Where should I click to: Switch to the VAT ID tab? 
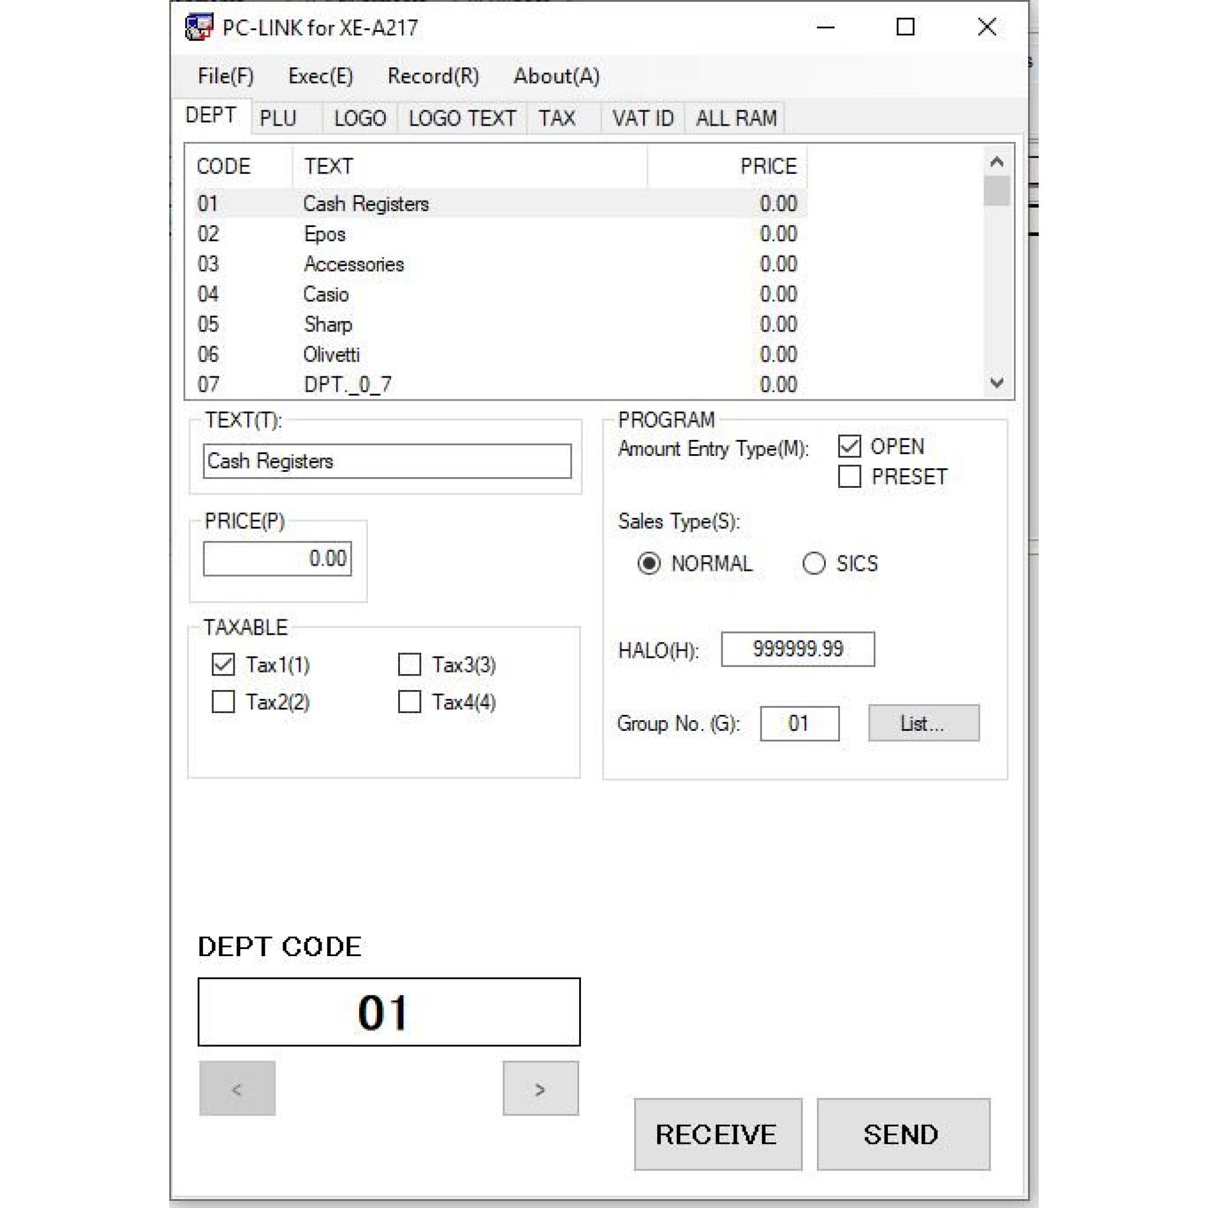pyautogui.click(x=643, y=118)
